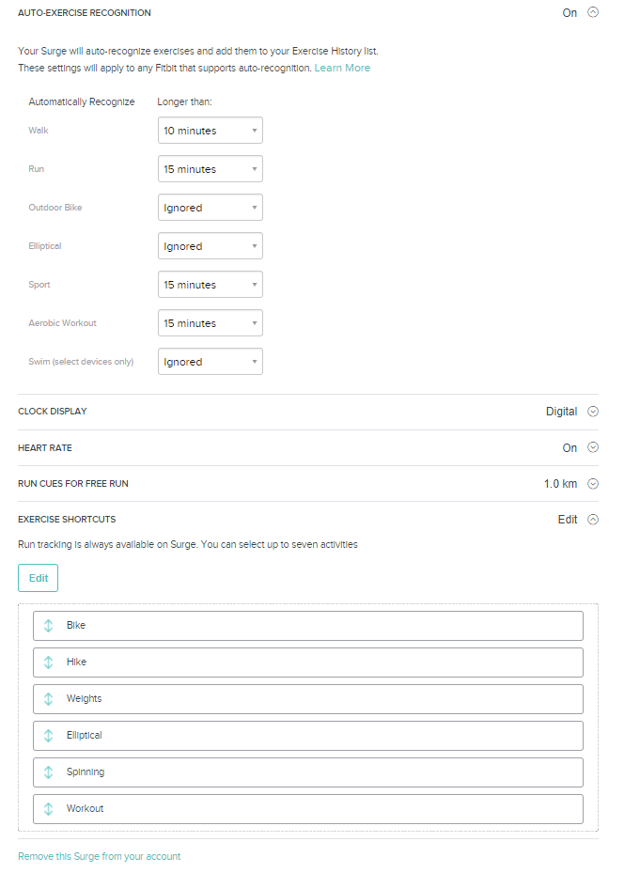Image resolution: width=624 pixels, height=873 pixels.
Task: Open the Outdoor Bike duration dropdown
Action: [211, 207]
